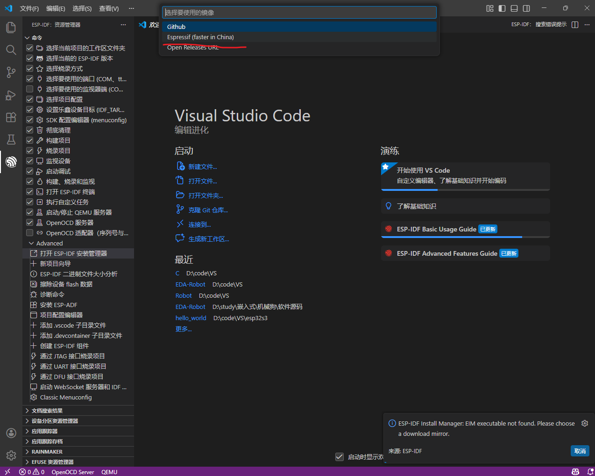
Task: Click the lightbulb icon for 了解基础知识
Action: pyautogui.click(x=389, y=206)
